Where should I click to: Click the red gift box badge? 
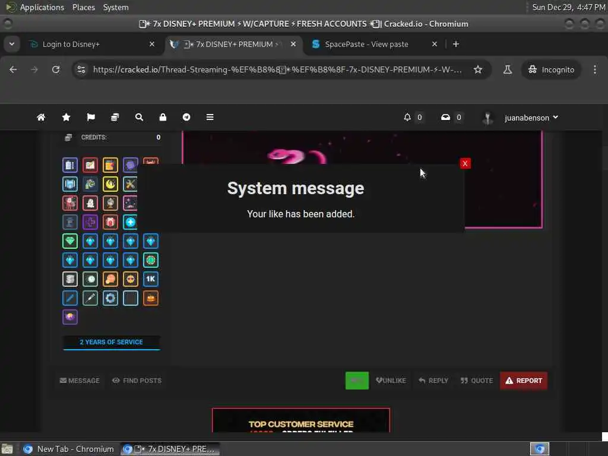click(x=110, y=222)
